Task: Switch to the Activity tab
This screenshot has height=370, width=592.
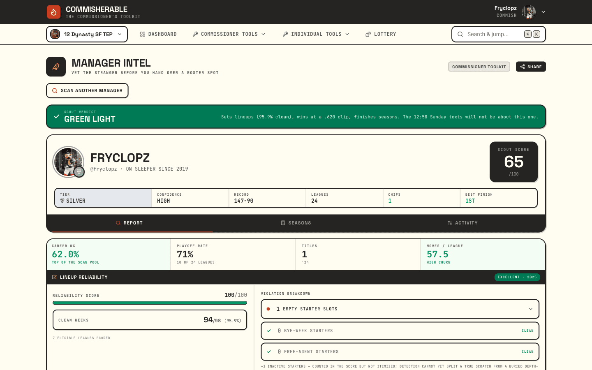Action: [x=462, y=223]
